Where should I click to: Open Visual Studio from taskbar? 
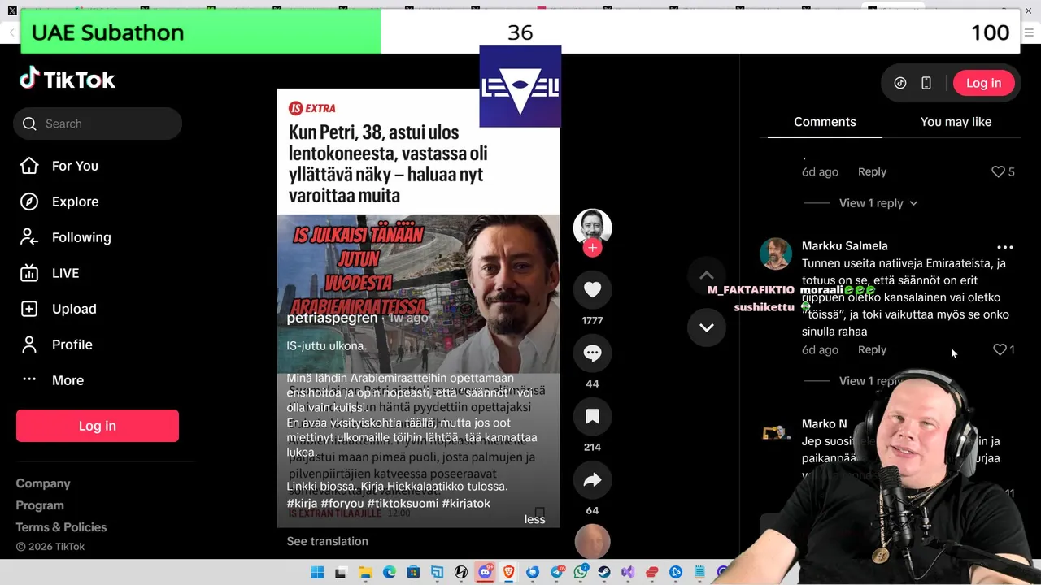click(628, 573)
